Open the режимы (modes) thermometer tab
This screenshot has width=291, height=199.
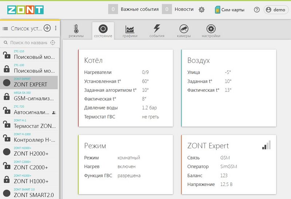[x=76, y=31]
